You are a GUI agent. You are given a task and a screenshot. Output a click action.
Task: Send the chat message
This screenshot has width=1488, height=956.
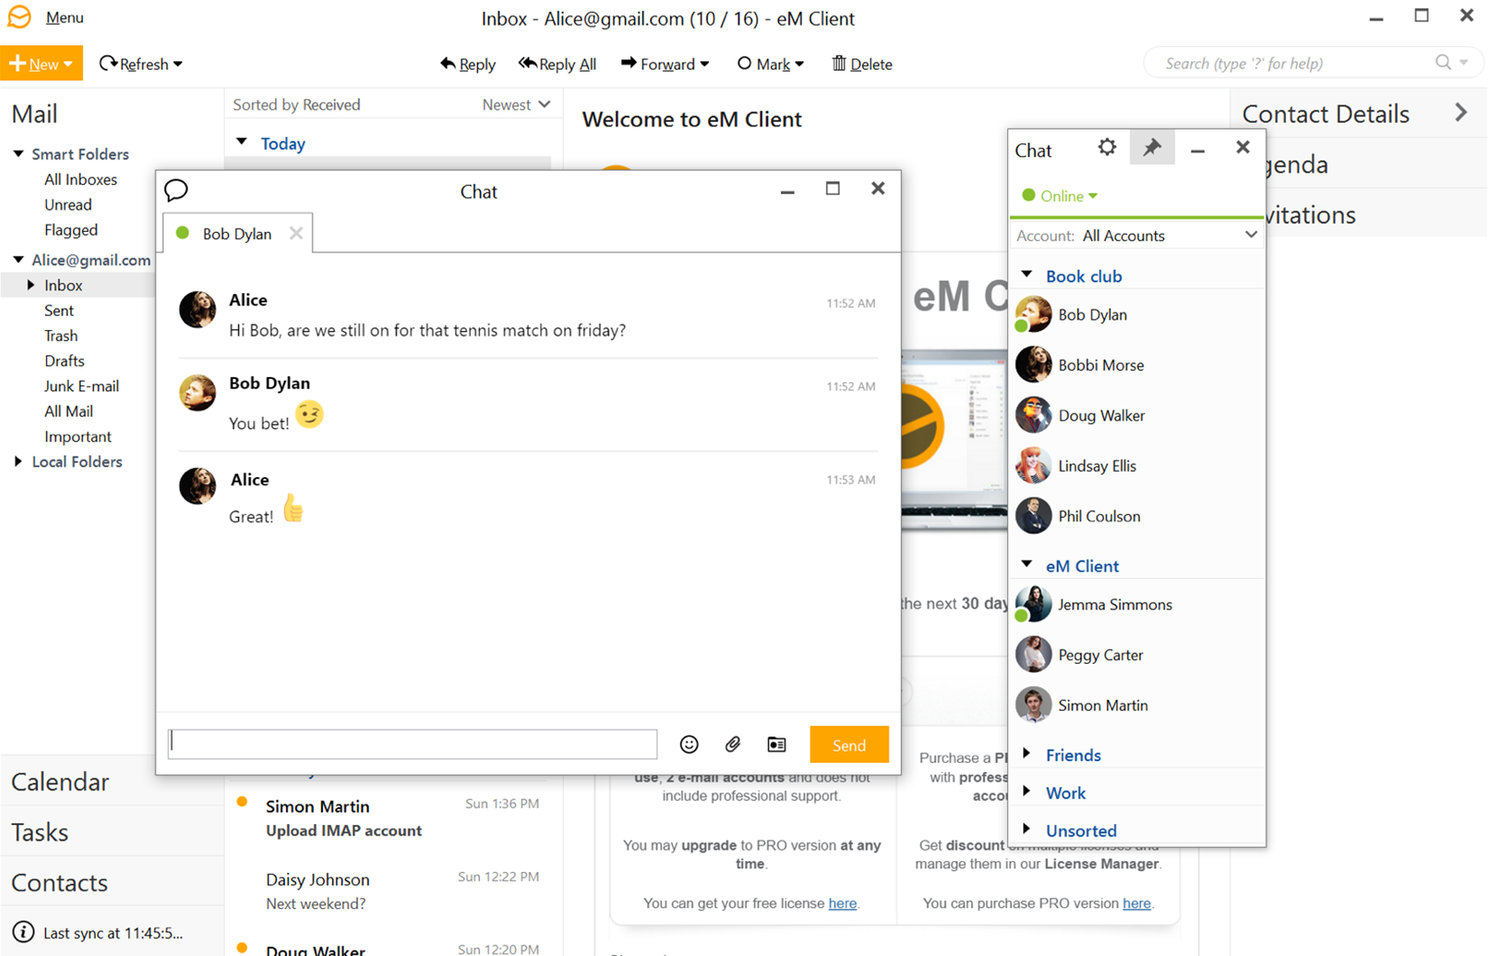(x=849, y=744)
